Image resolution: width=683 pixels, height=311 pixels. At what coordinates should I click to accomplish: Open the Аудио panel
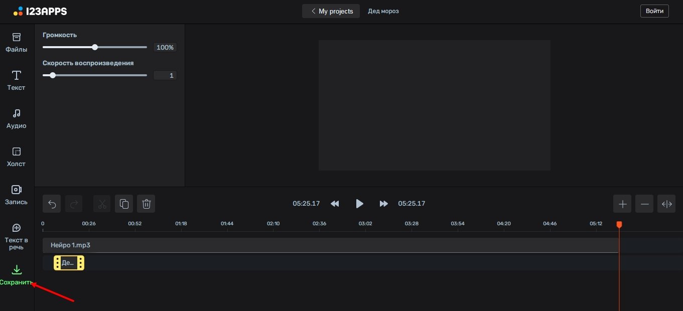[16, 118]
